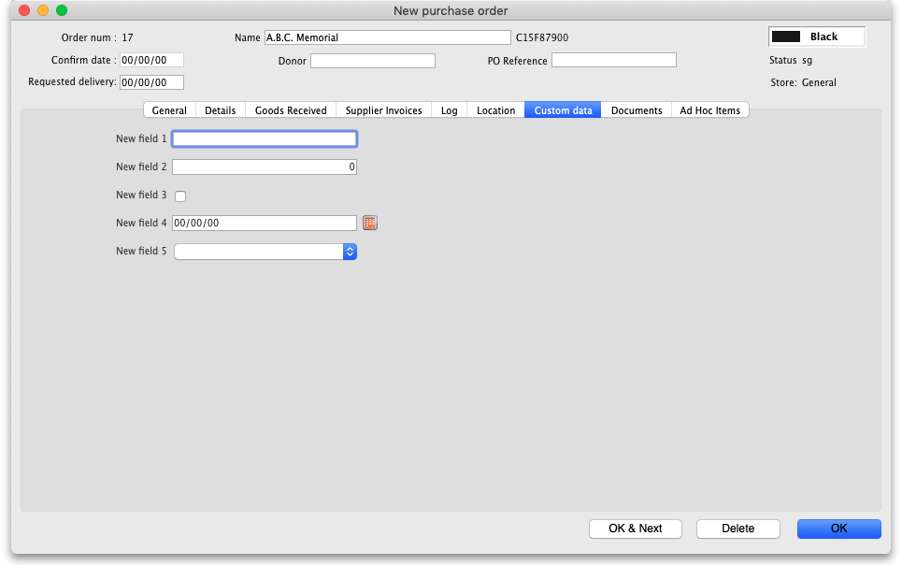The height and width of the screenshot is (565, 902).
Task: Switch to the Location tab
Action: 495,110
